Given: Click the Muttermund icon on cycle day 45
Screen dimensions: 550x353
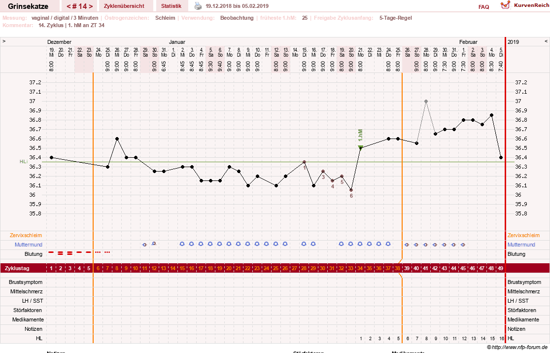Looking at the screenshot, I should [x=463, y=245].
